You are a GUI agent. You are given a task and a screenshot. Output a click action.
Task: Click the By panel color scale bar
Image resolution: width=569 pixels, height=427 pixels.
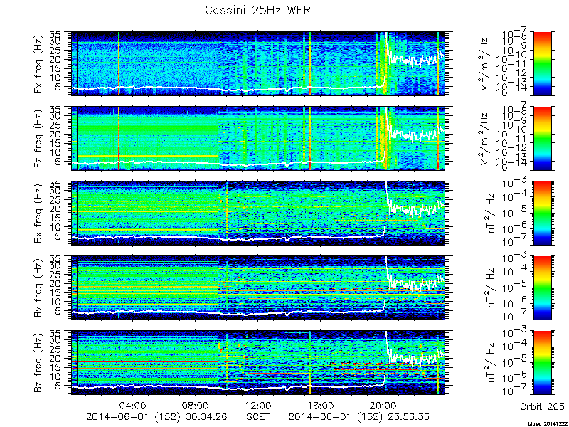[x=542, y=288]
